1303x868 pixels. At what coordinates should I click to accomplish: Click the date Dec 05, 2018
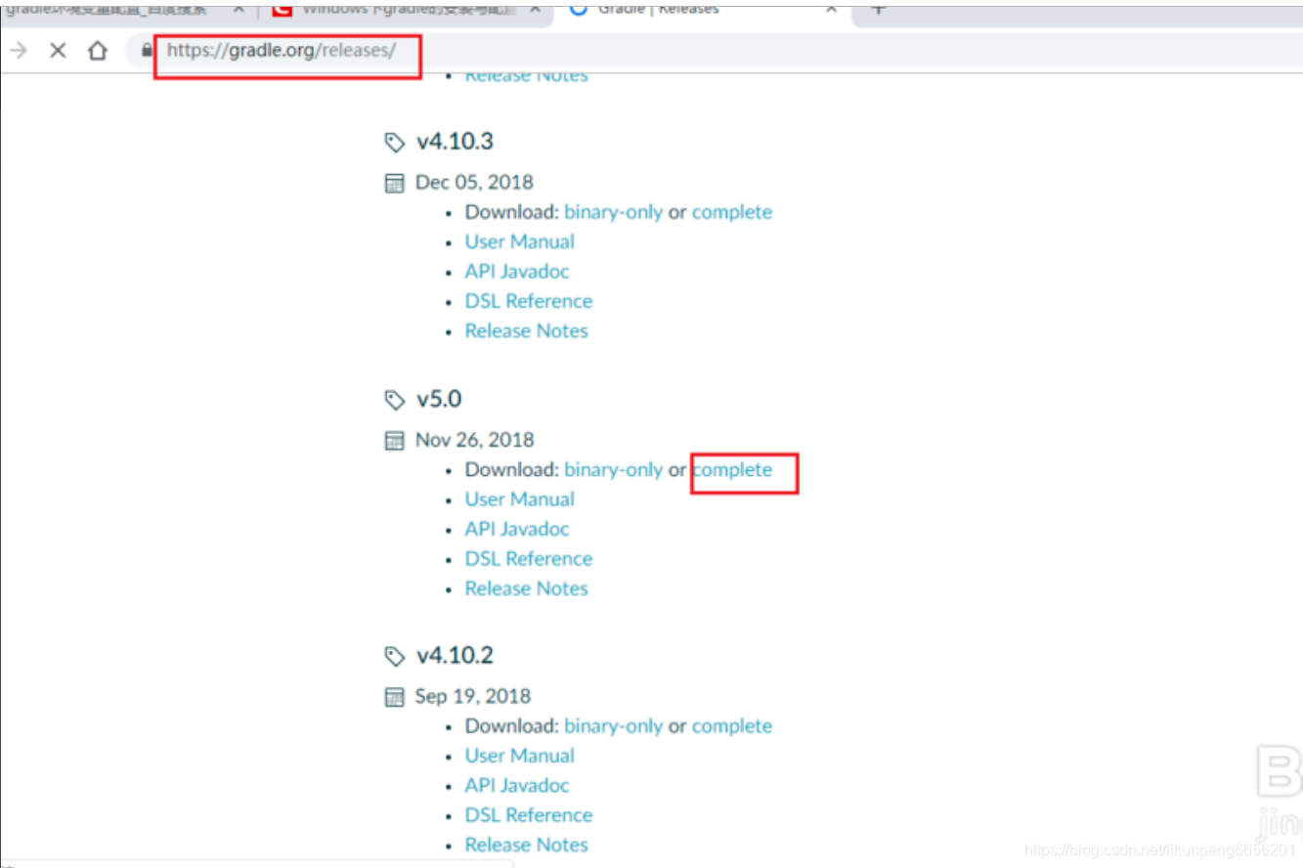pos(474,182)
